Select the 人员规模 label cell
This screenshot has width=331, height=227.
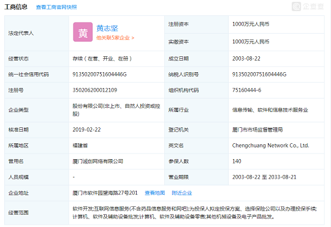37,177
